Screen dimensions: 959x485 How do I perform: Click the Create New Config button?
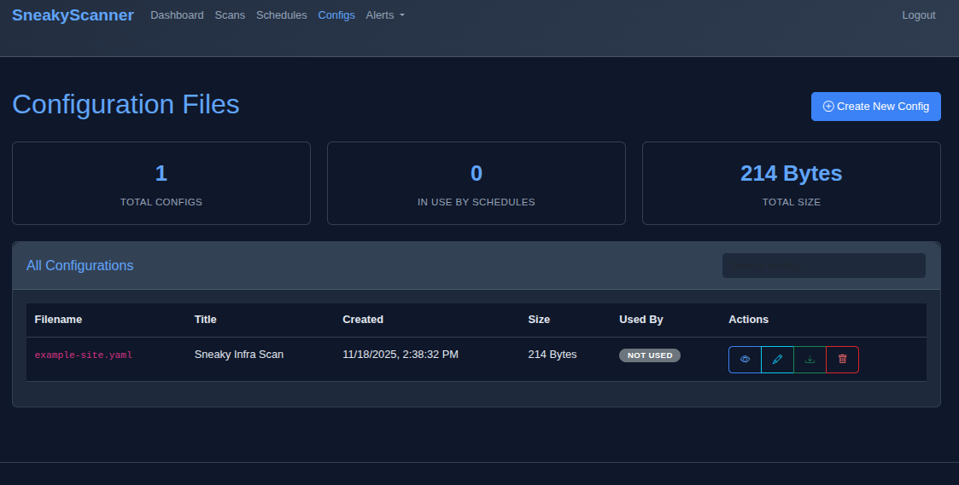875,107
